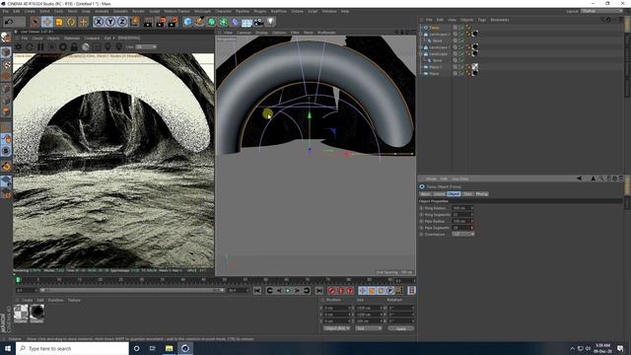Click the Coordinate System icon

coord(134,22)
